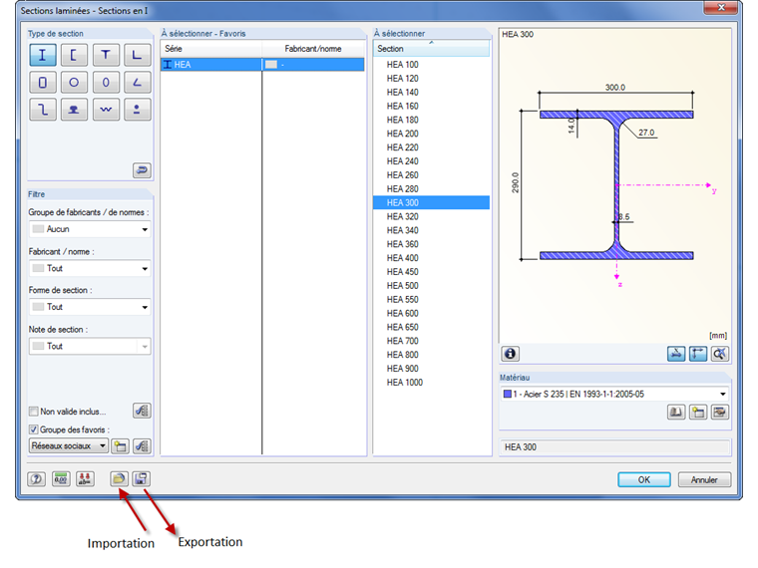This screenshot has width=758, height=568.
Task: Click the units/comment icon next to decimals
Action: (x=85, y=479)
